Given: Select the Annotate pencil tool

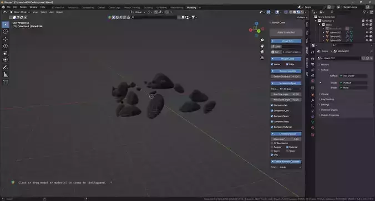Looking at the screenshot, I should pyautogui.click(x=6, y=68).
